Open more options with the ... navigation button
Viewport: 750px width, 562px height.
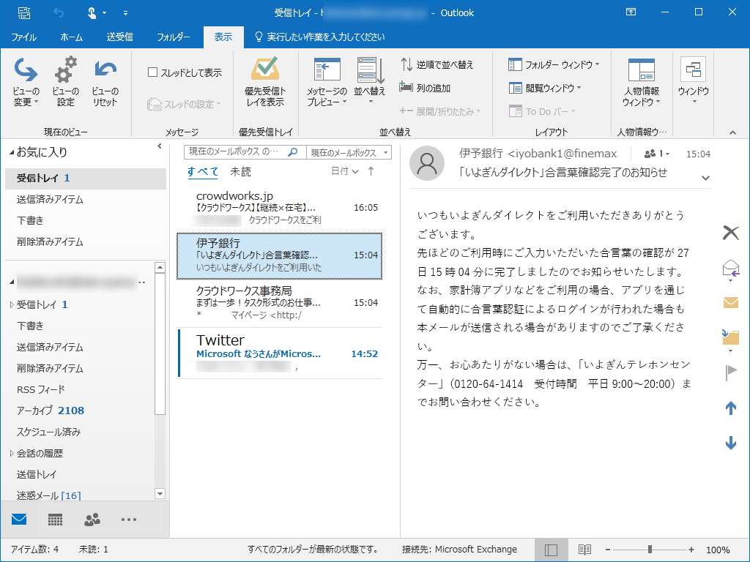point(129,520)
